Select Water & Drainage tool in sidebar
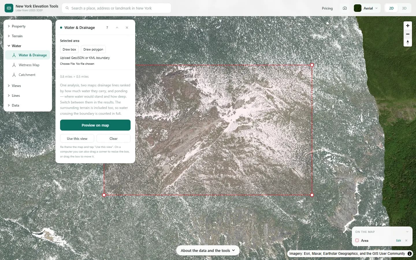This screenshot has width=416, height=260. 28,55
